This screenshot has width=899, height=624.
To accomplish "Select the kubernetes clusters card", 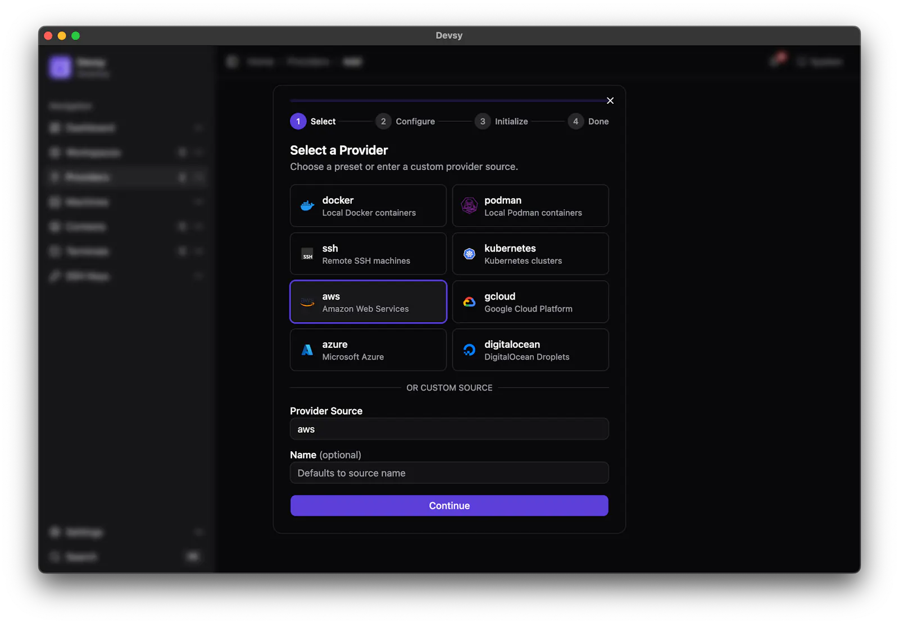I will (530, 254).
